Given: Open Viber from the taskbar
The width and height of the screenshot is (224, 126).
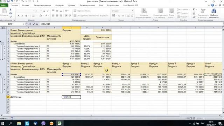Looking at the screenshot, I should [43, 123].
